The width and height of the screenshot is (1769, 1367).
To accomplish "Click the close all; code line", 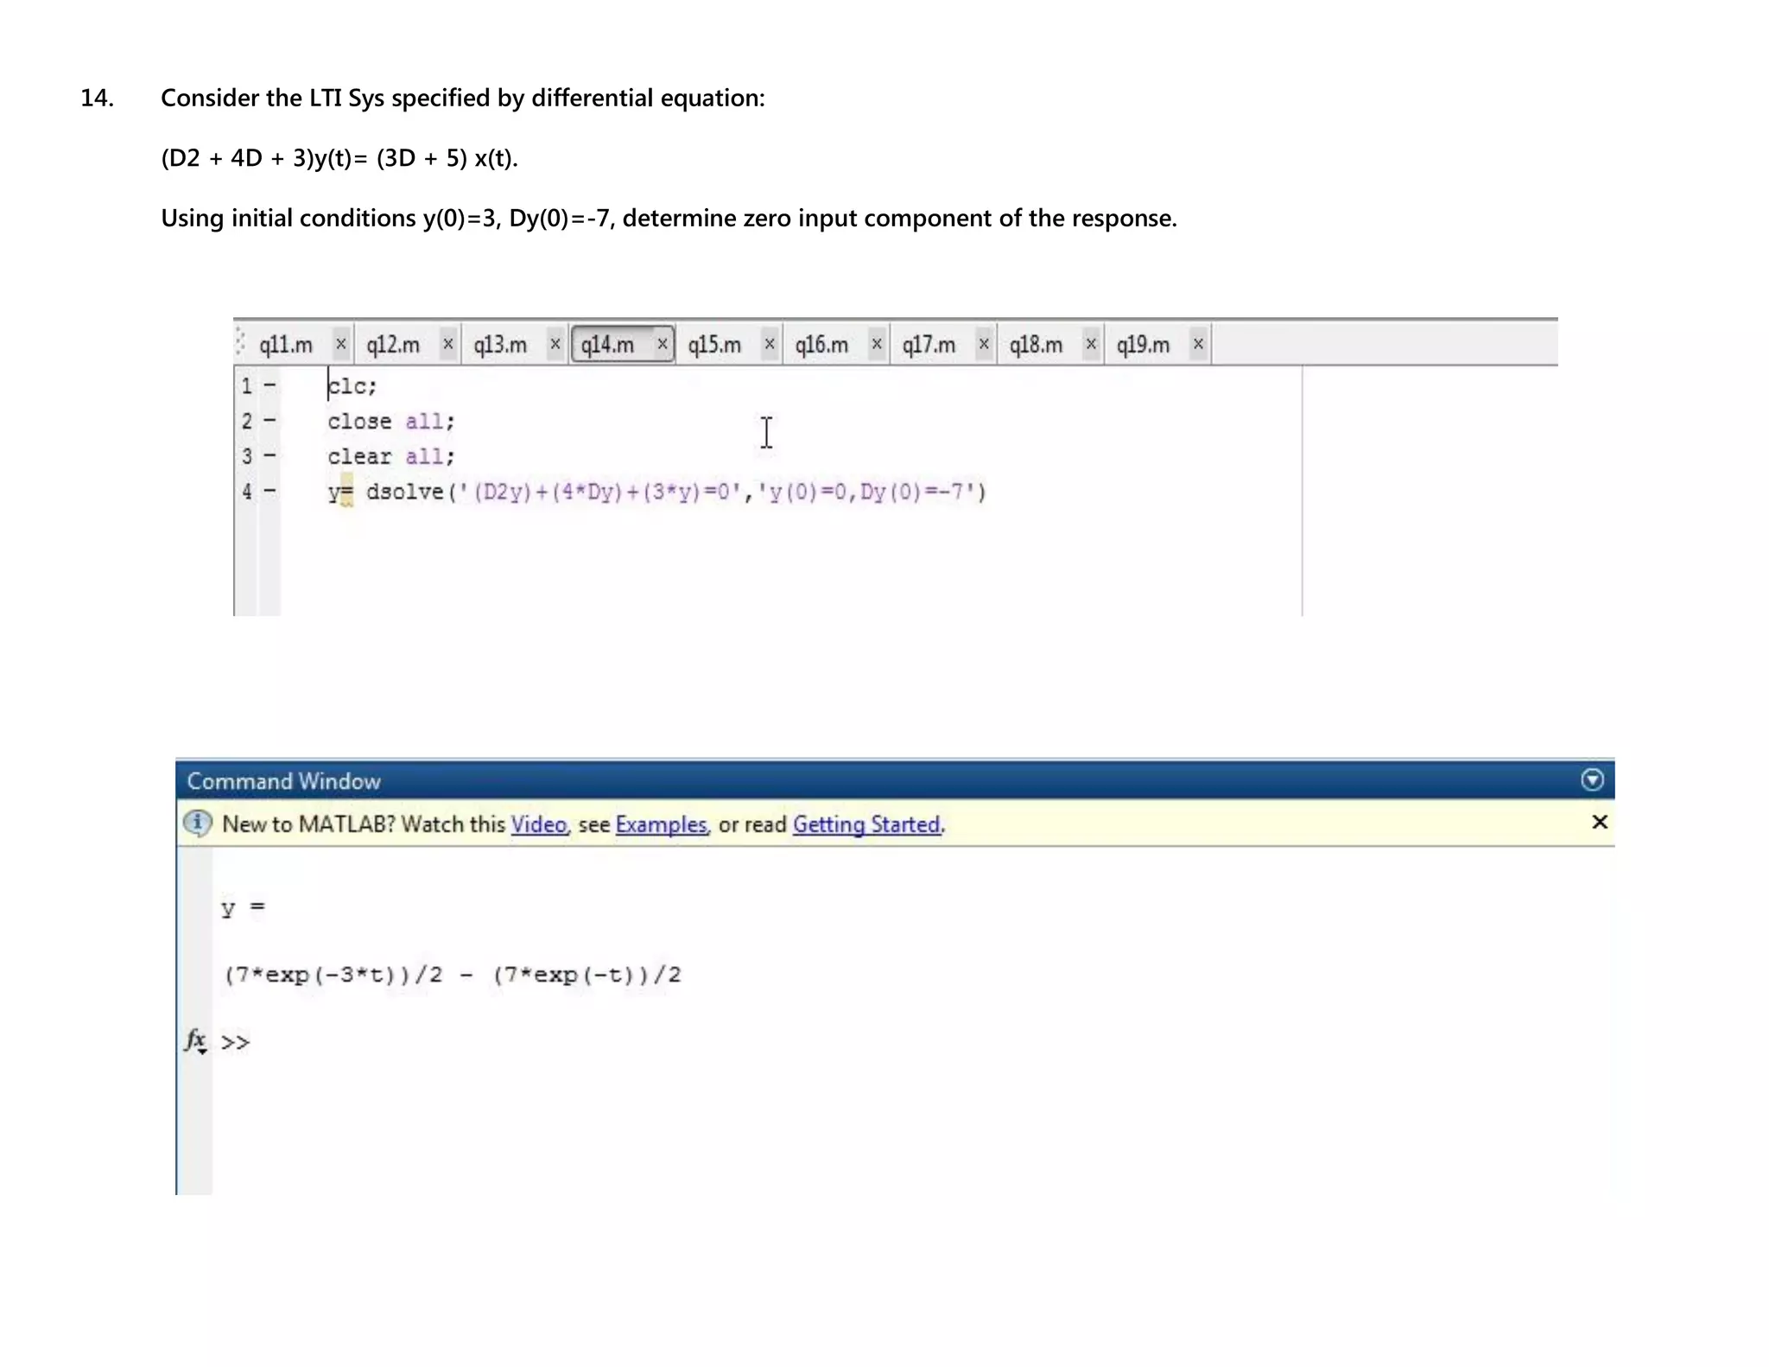I will click(x=390, y=422).
